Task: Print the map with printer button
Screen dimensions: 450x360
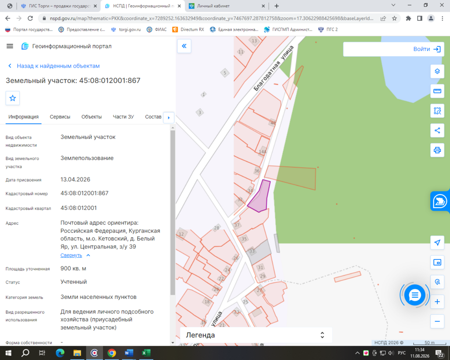Action: (437, 150)
